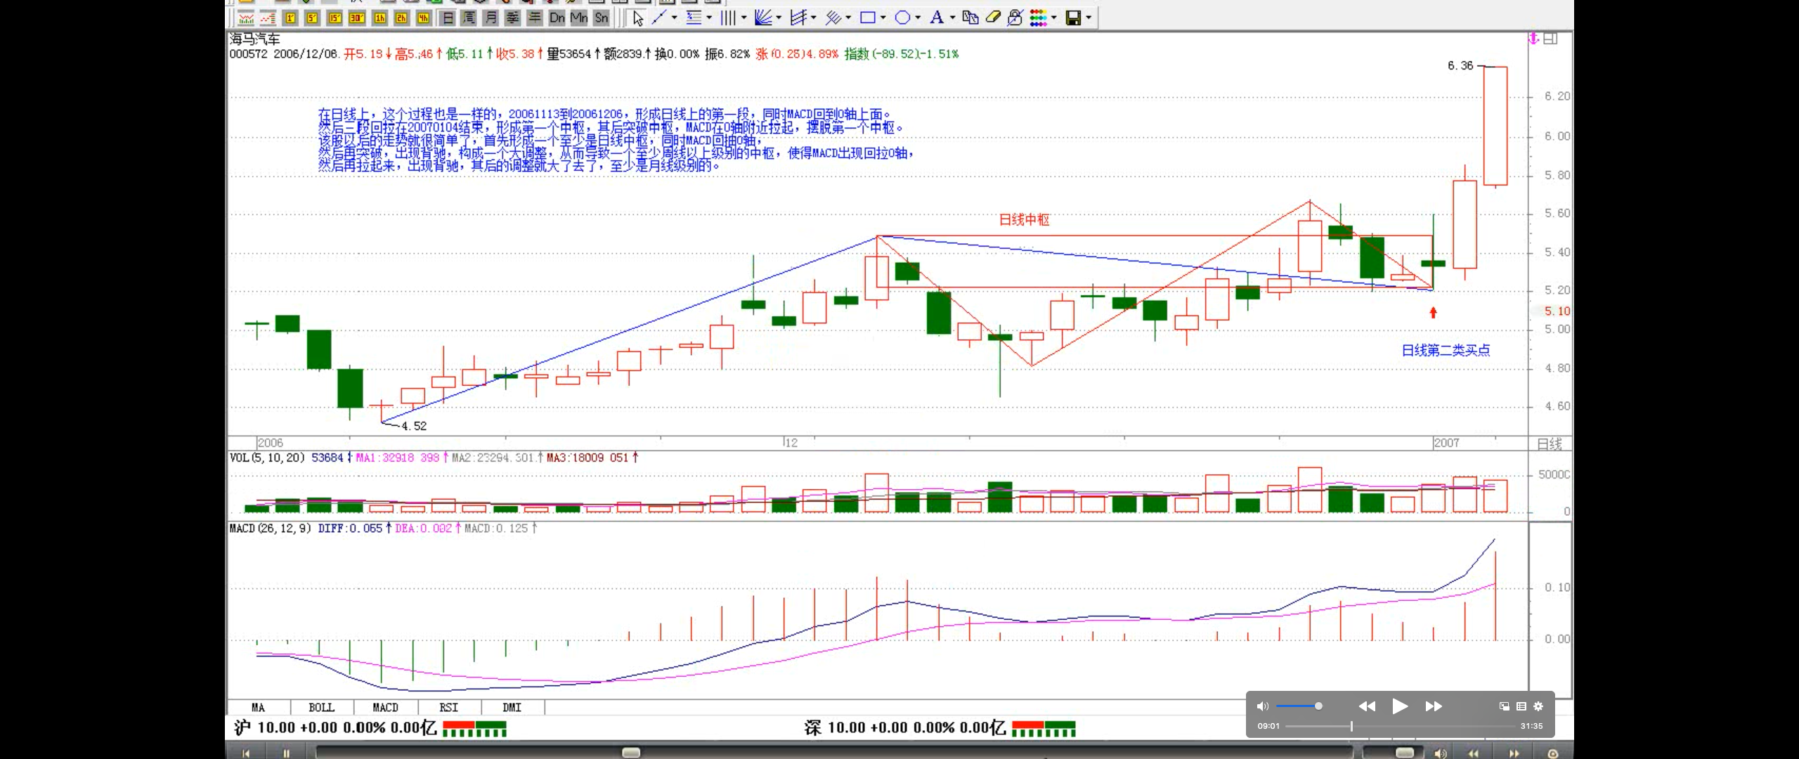The image size is (1799, 759).
Task: Open the RSI indicator tab
Action: click(x=448, y=708)
